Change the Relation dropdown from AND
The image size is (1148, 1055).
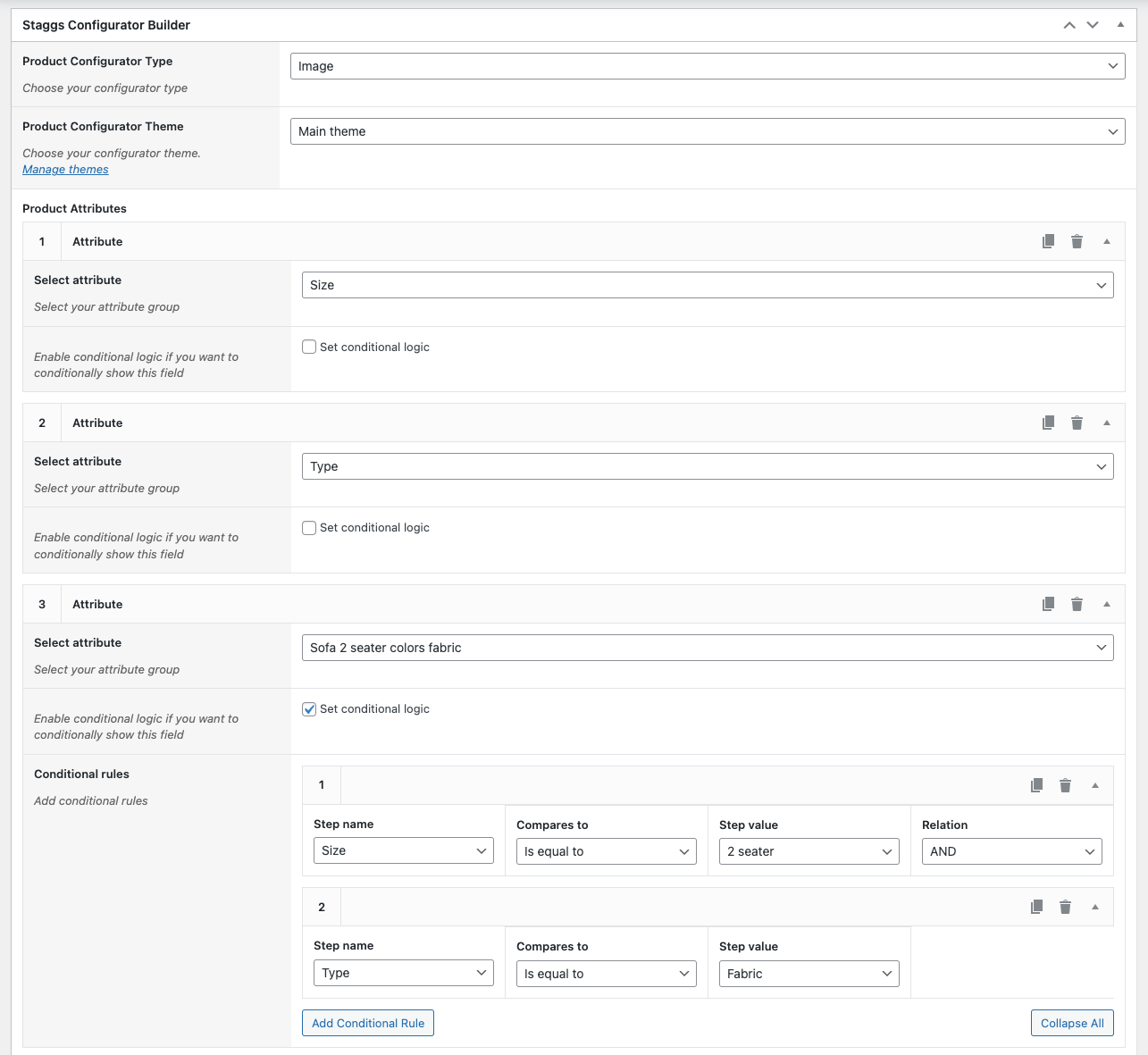click(x=1010, y=851)
